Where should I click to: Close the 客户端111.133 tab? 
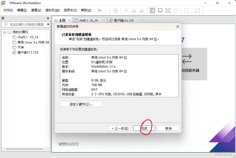point(139,20)
